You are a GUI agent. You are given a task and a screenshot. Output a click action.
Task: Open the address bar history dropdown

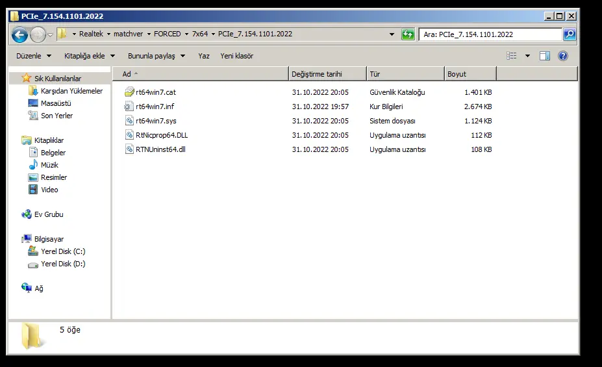click(392, 34)
